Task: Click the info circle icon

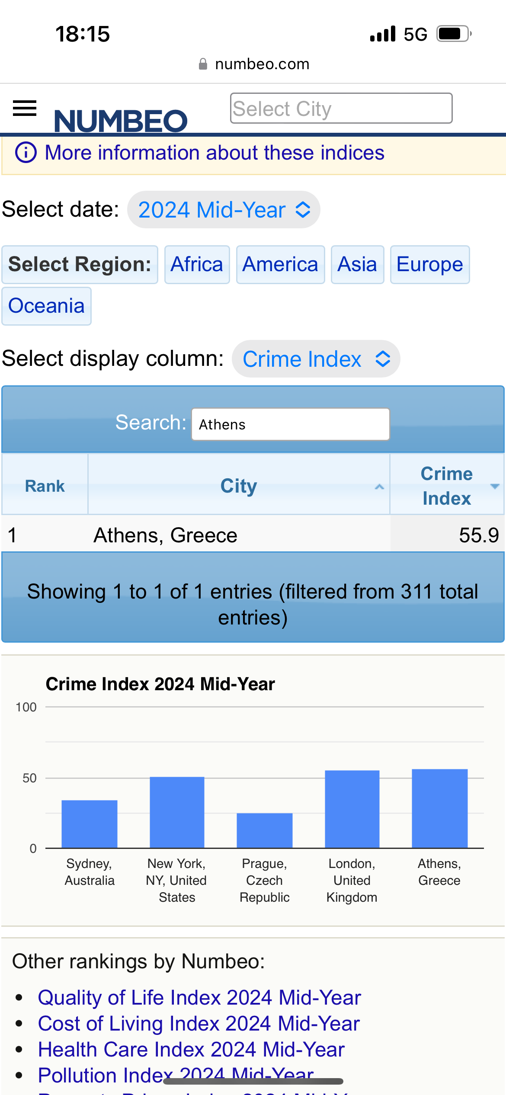Action: (26, 153)
